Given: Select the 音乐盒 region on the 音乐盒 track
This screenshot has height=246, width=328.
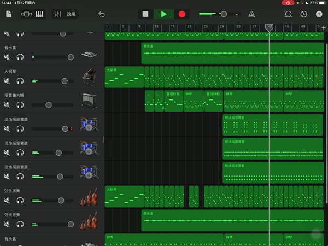Looking at the screenshot, I should pos(232,53).
